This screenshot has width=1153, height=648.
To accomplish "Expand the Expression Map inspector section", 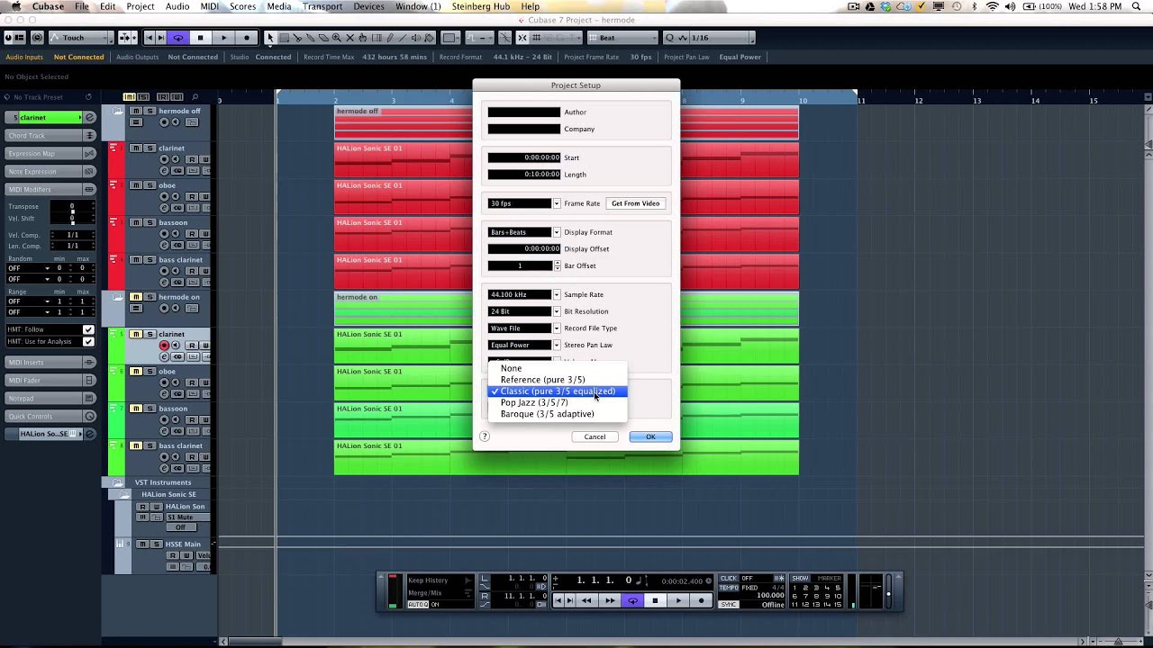I will [x=50, y=153].
